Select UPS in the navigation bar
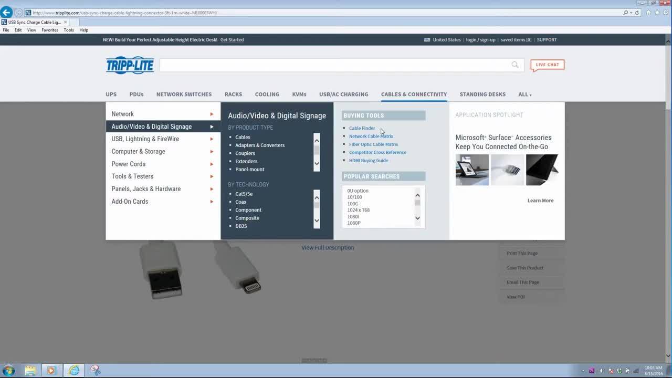 (111, 94)
